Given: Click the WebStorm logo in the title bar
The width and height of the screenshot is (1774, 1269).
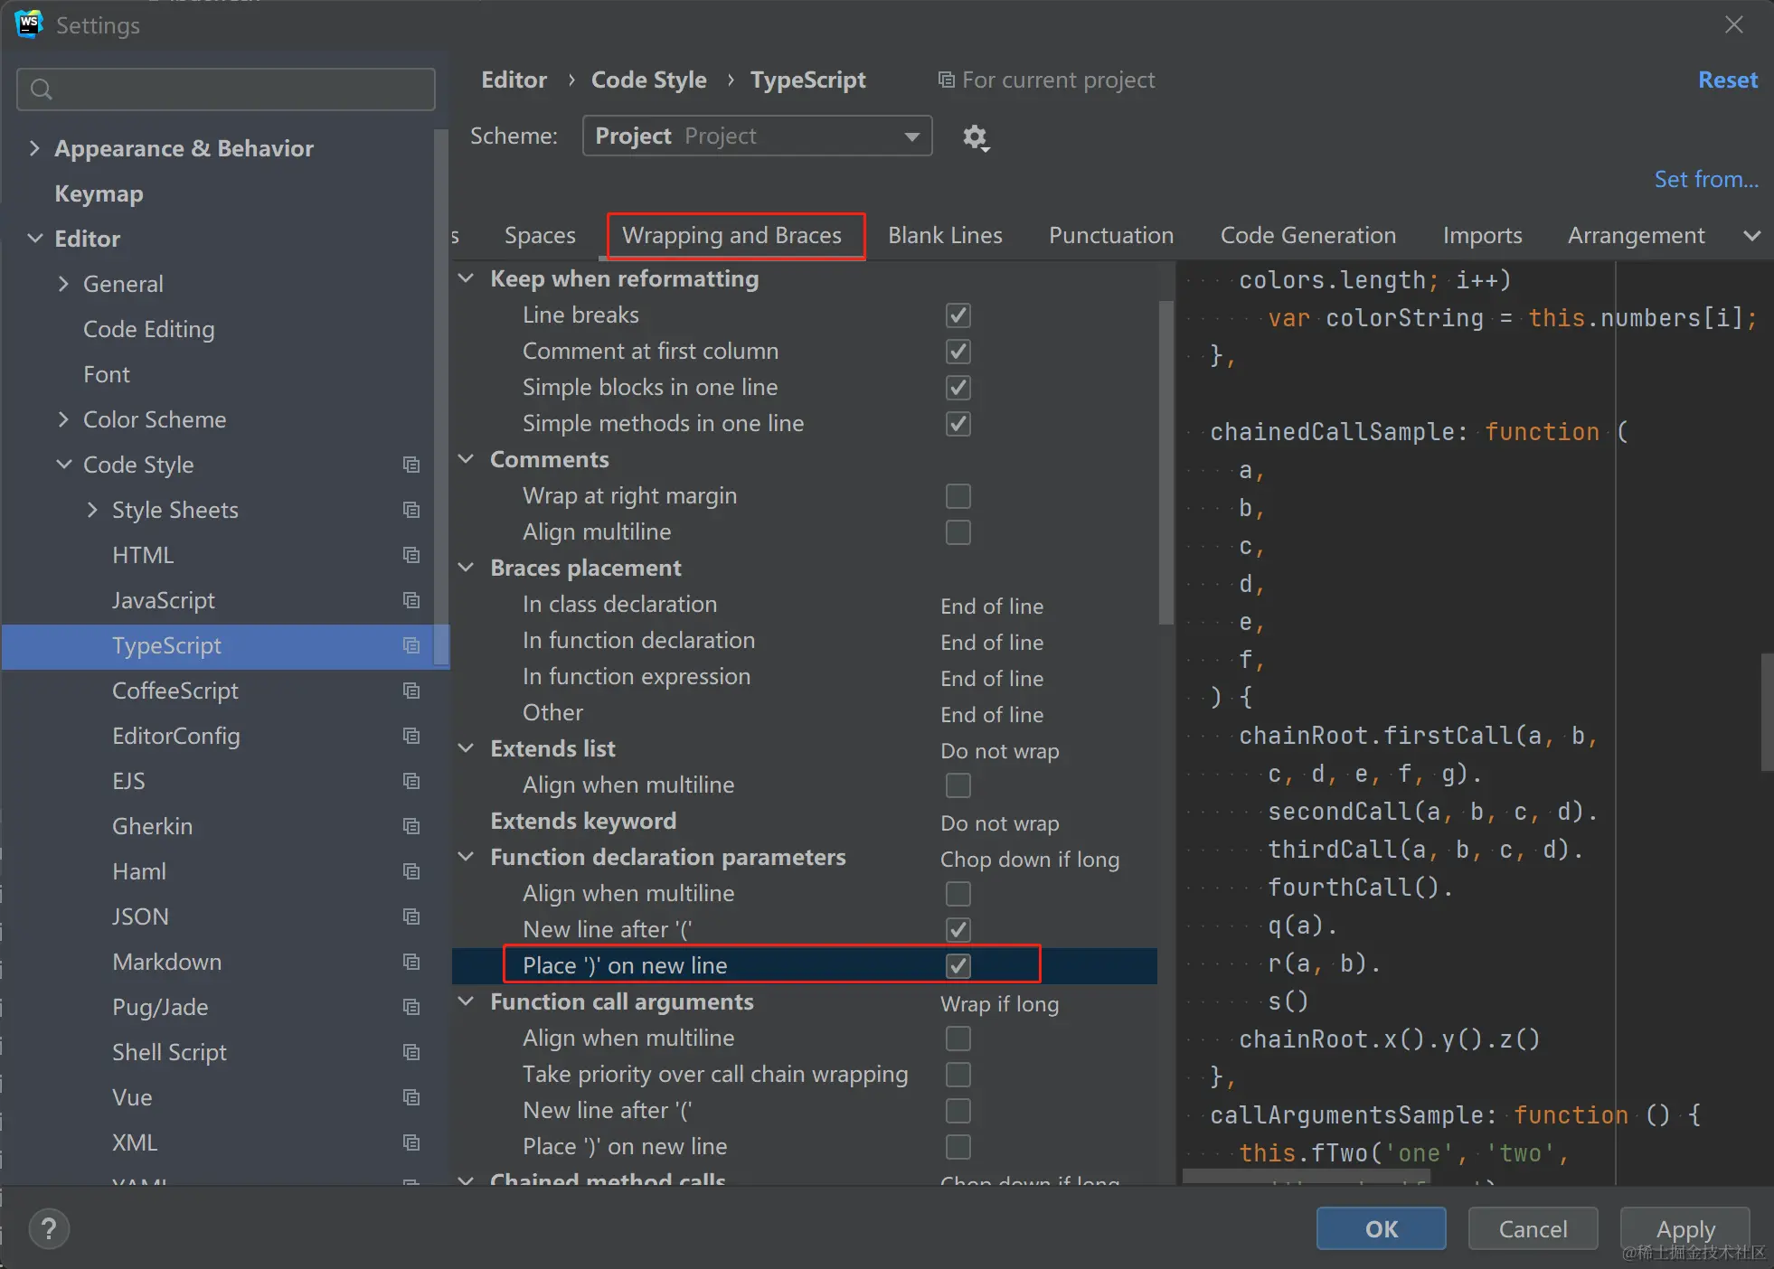Looking at the screenshot, I should (29, 24).
